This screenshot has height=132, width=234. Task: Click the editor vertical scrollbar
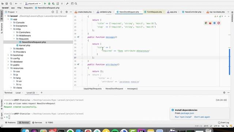(x=229, y=62)
